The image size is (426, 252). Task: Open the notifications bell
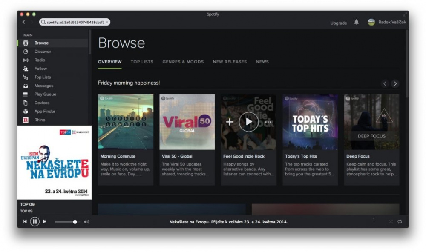coord(357,22)
